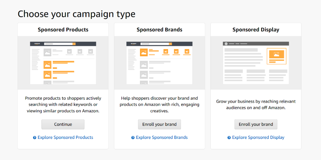Click the help icon beside Explore Sponsored Display
Image resolution: width=321 pixels, height=160 pixels.
[x=229, y=138]
